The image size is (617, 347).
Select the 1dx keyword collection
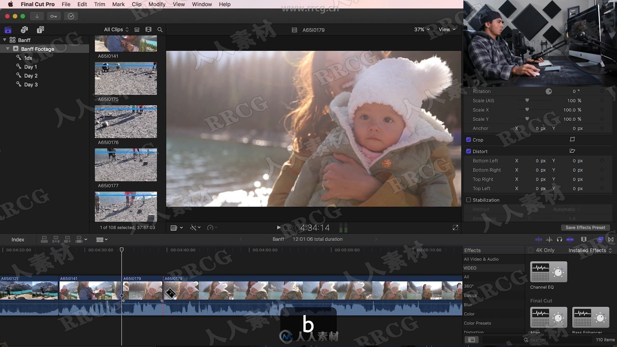pos(28,58)
